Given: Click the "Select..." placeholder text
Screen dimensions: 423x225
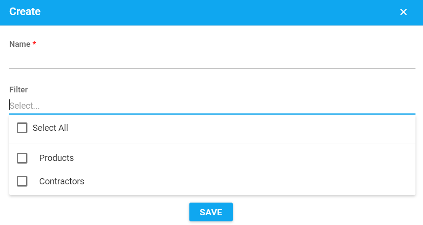Looking at the screenshot, I should pyautogui.click(x=25, y=106).
